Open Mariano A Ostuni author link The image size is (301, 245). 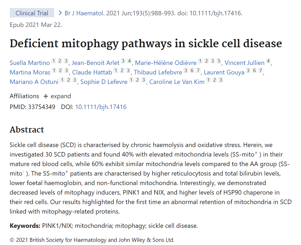34,82
